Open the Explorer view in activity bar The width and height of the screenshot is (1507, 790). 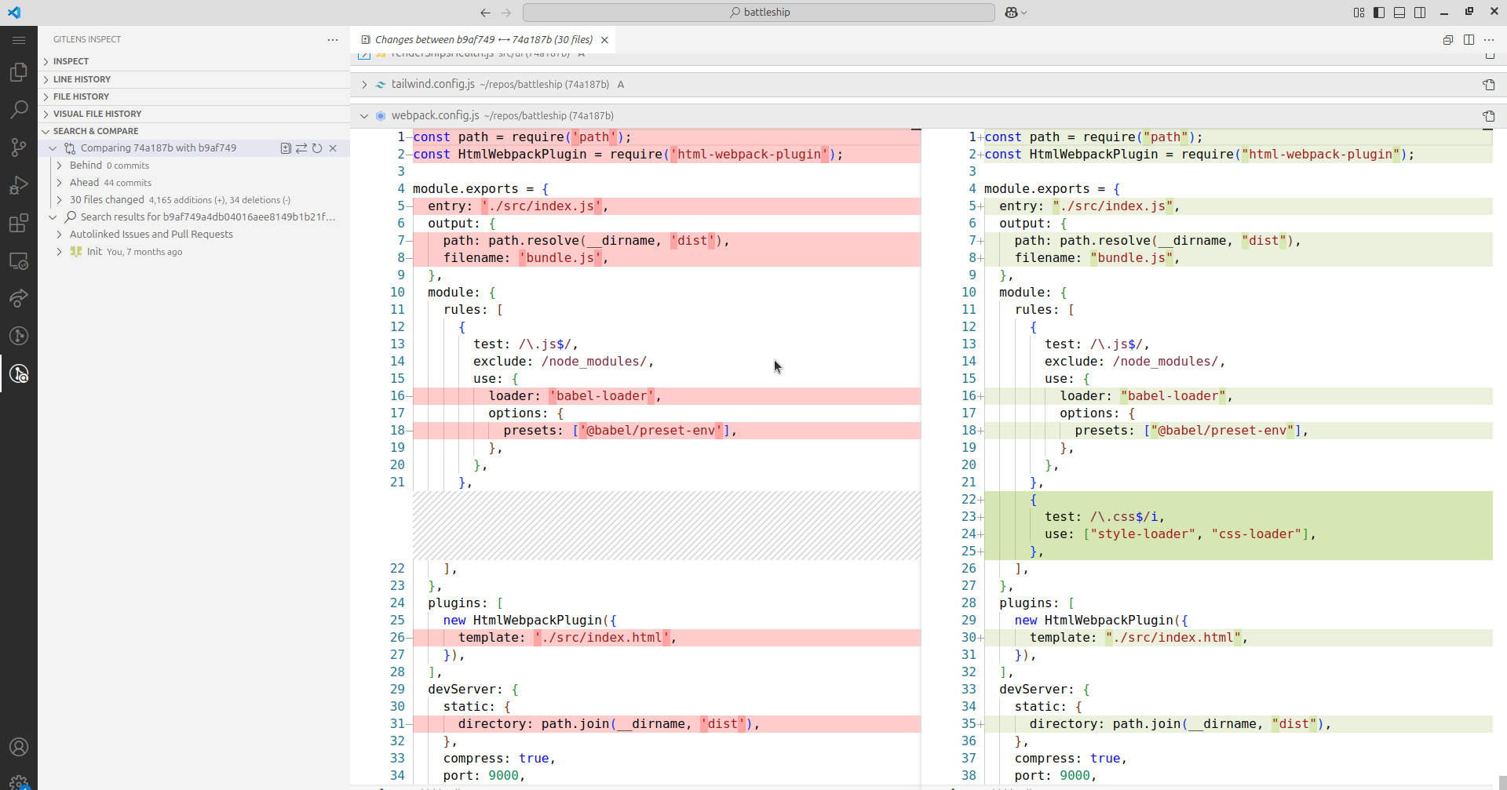pyautogui.click(x=18, y=72)
